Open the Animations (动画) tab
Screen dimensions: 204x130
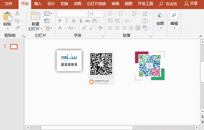[x=77, y=4]
